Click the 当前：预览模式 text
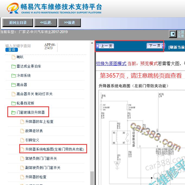Viewport: 185px width, 185px height. tap(142, 63)
